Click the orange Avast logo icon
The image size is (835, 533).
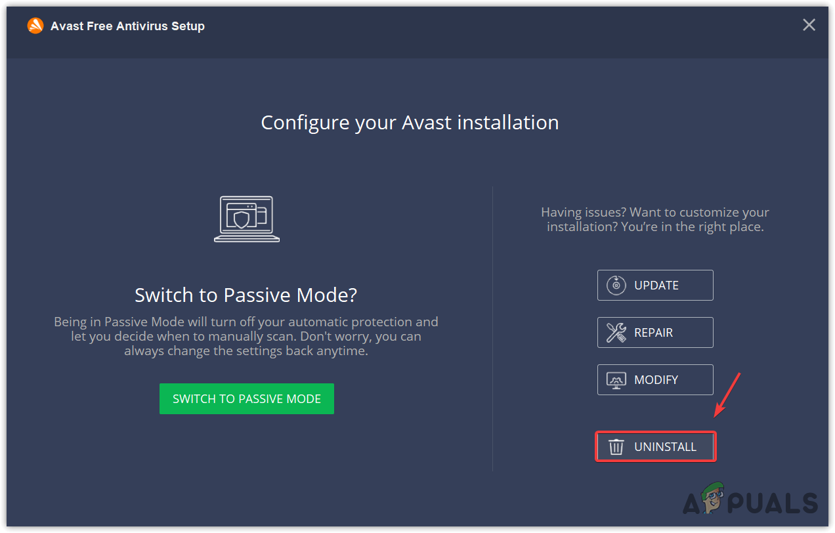click(35, 26)
